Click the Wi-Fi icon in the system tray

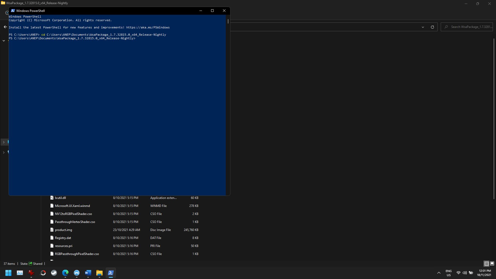[x=459, y=273]
